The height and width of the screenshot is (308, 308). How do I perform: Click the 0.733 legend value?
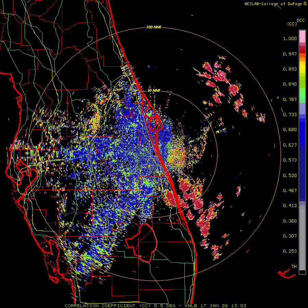coord(290,115)
